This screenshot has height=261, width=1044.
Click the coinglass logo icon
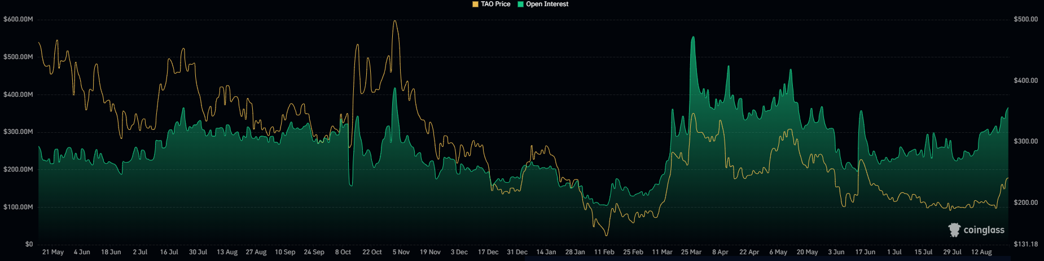point(954,229)
